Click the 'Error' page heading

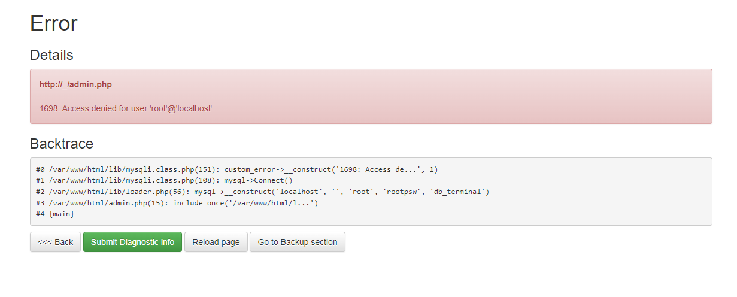point(54,23)
